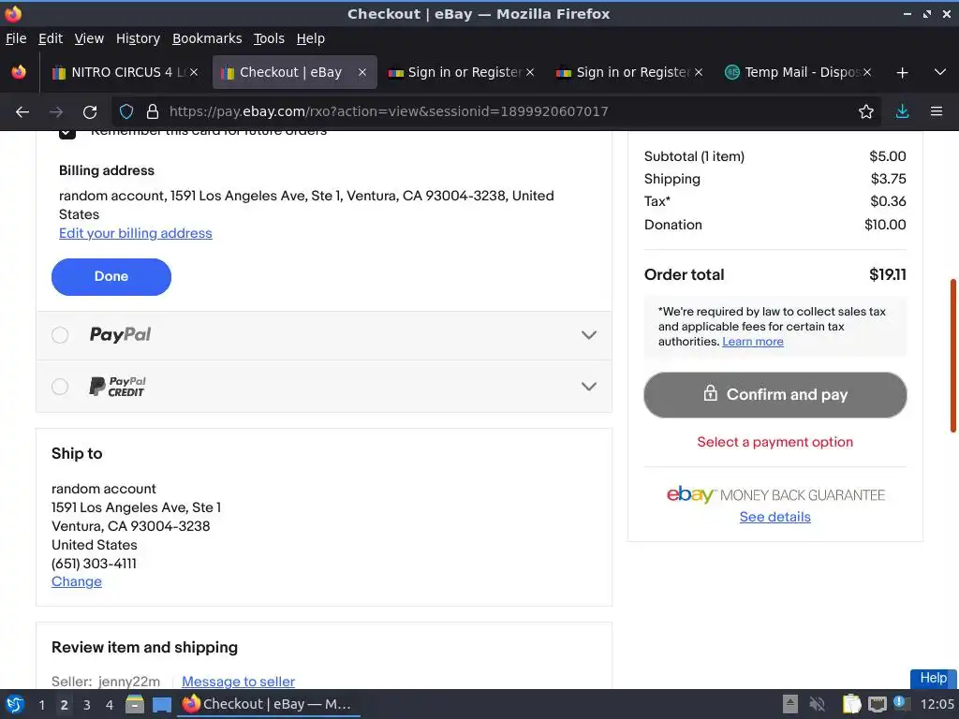Click the Message to seller link

pyautogui.click(x=239, y=682)
